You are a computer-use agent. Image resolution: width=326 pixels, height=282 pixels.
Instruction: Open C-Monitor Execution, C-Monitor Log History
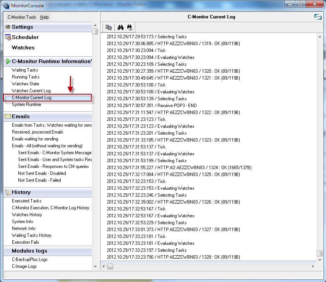pyautogui.click(x=50, y=208)
